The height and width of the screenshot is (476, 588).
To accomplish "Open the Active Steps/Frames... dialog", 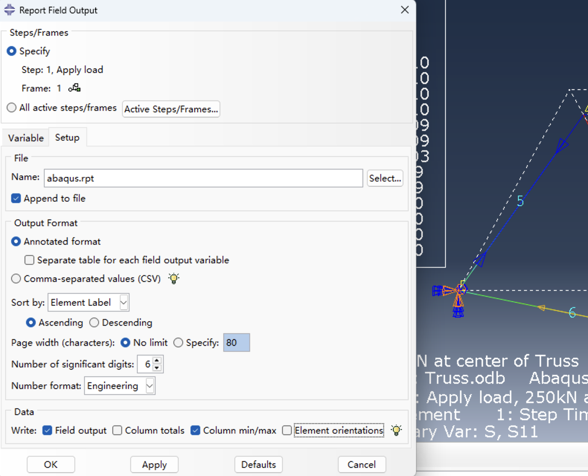I will (x=171, y=109).
